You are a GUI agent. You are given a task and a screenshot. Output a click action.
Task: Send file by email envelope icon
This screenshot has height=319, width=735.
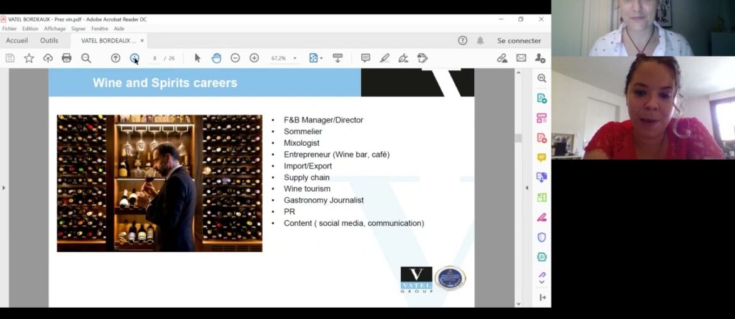point(521,58)
